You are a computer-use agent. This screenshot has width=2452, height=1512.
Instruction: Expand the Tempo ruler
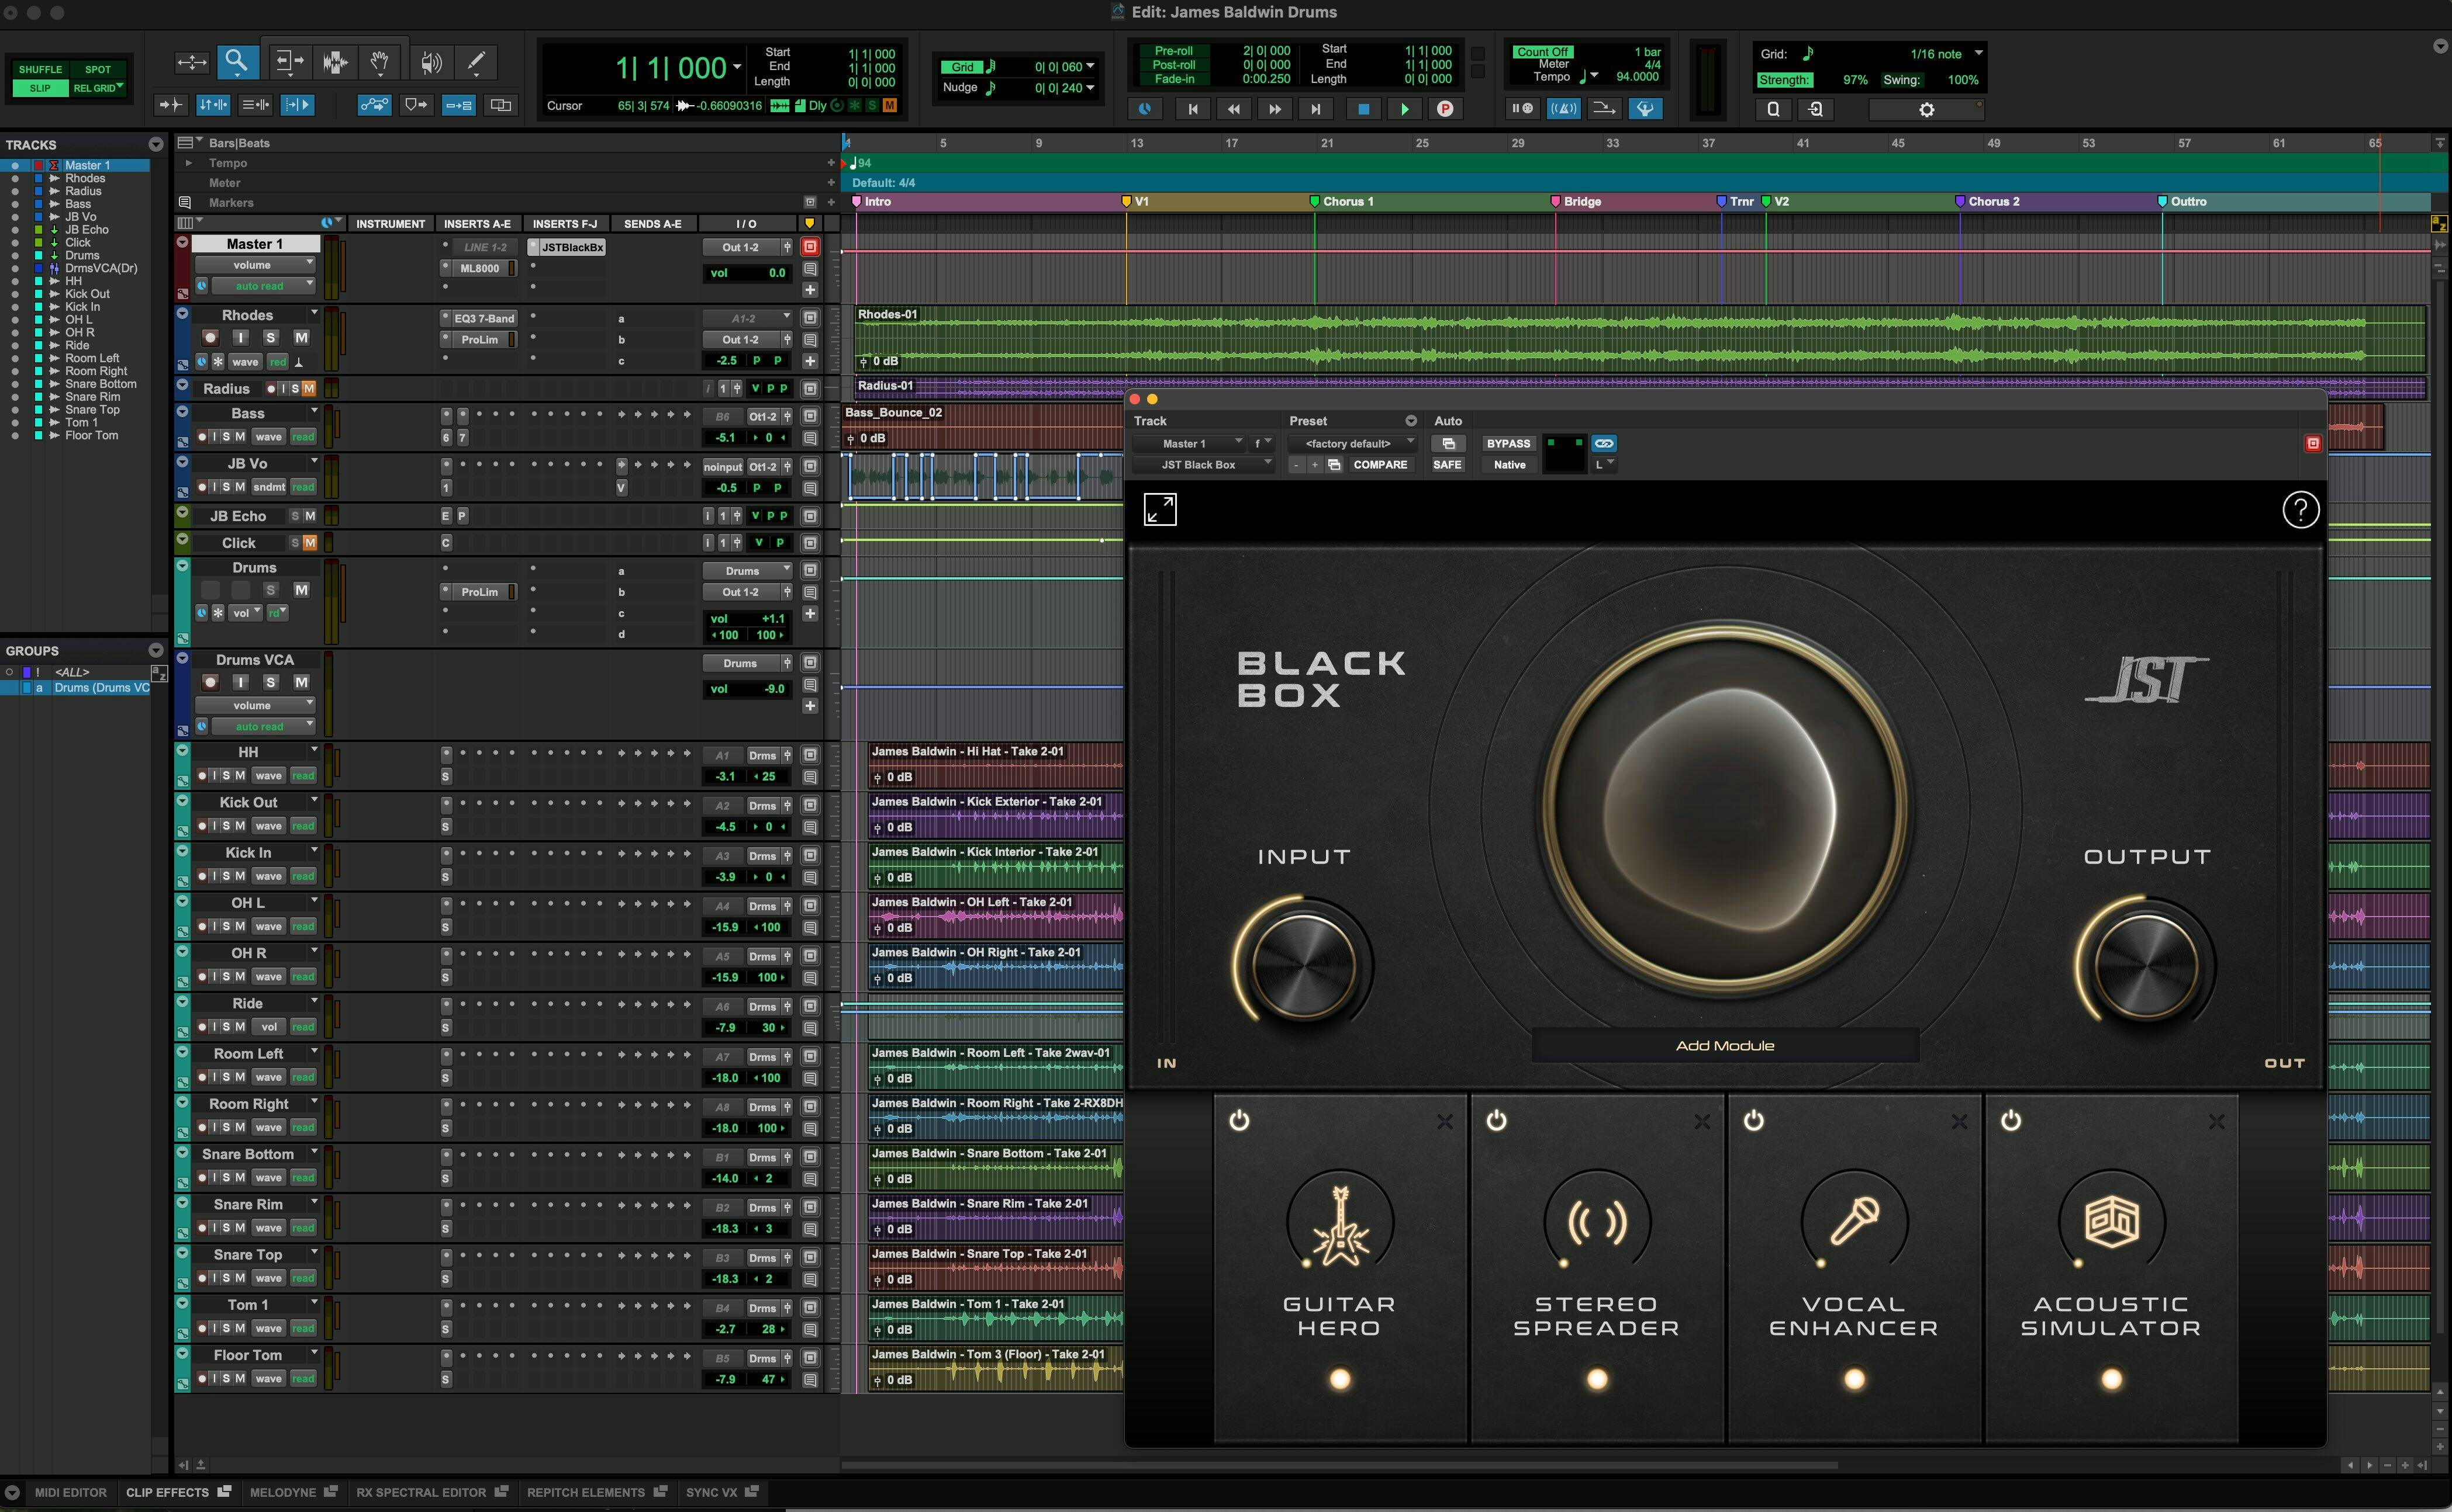pyautogui.click(x=188, y=162)
